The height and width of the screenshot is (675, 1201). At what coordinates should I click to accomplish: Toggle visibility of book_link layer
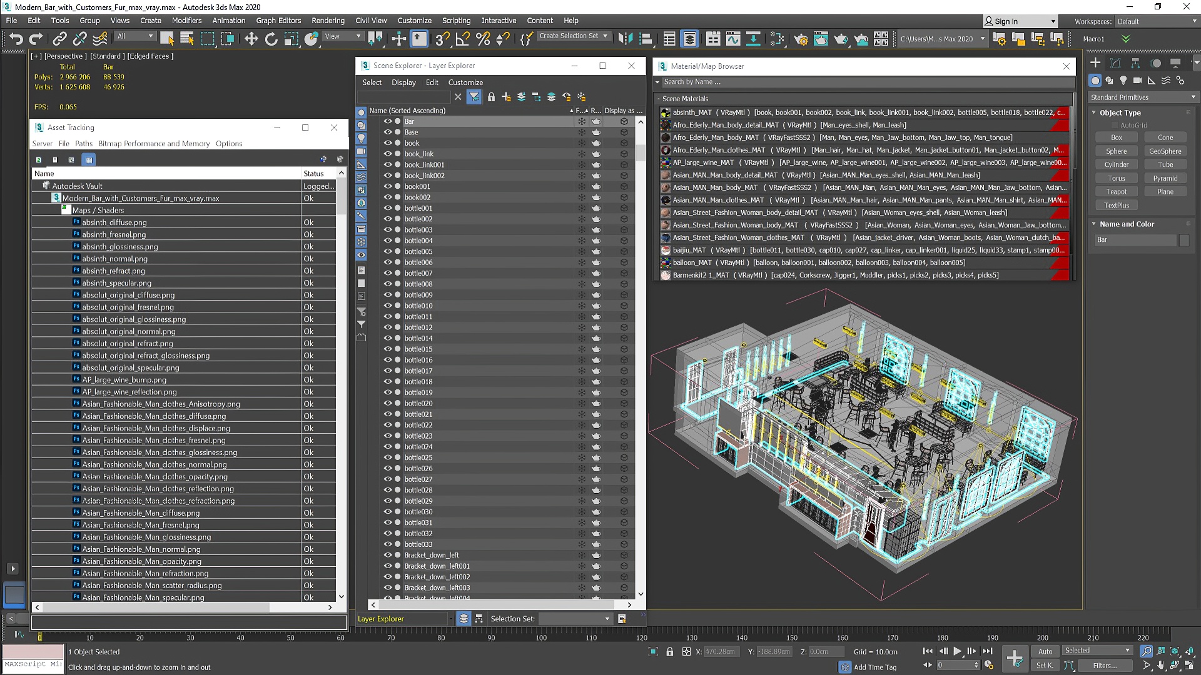tap(388, 154)
